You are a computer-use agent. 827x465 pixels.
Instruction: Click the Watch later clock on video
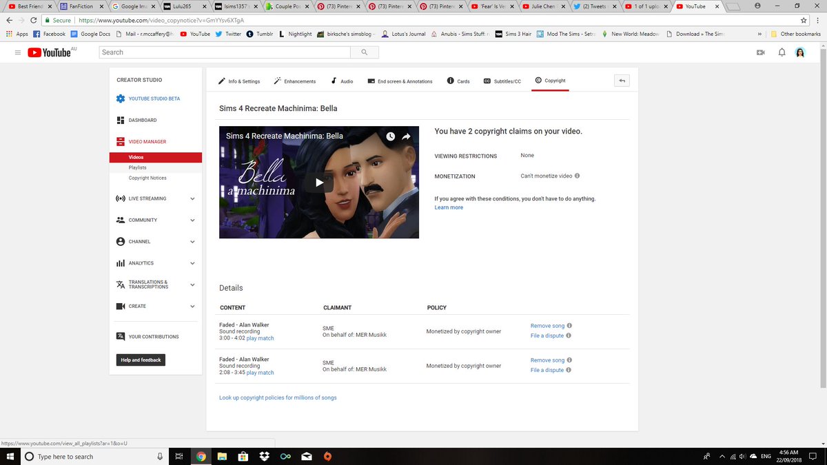(x=391, y=136)
